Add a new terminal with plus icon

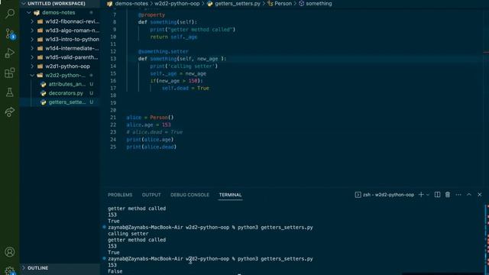tap(421, 195)
